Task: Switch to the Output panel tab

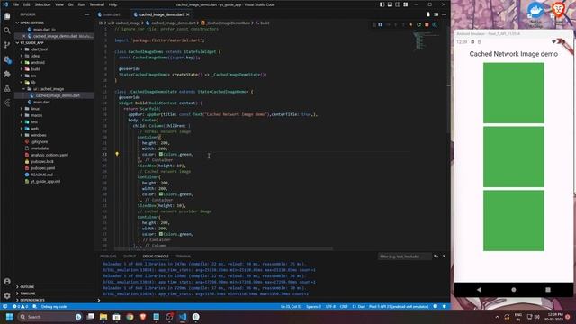Action: coord(130,256)
